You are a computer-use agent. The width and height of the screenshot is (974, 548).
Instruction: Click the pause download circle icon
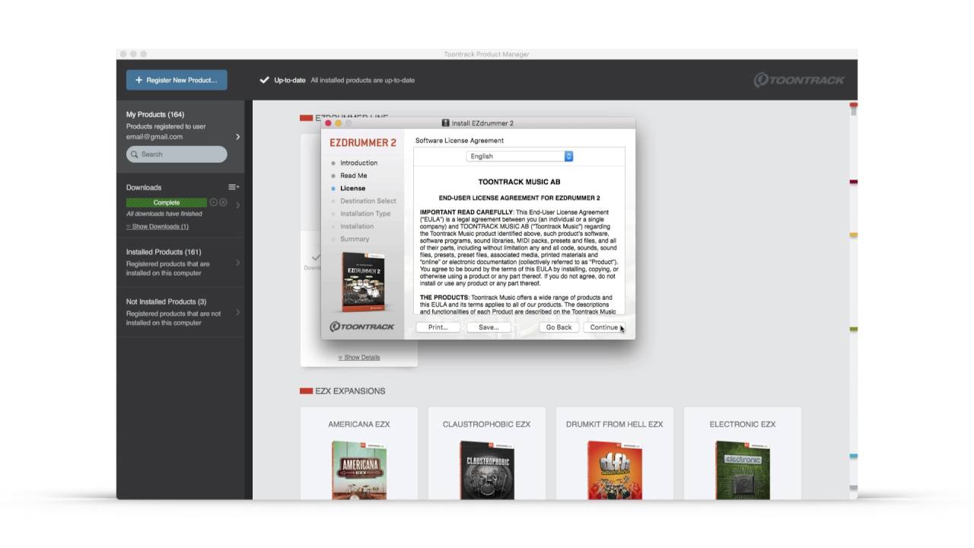pyautogui.click(x=213, y=202)
